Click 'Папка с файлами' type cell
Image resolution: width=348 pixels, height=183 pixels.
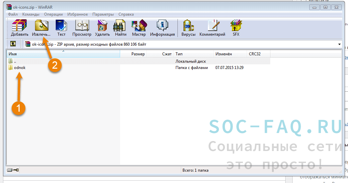click(192, 68)
